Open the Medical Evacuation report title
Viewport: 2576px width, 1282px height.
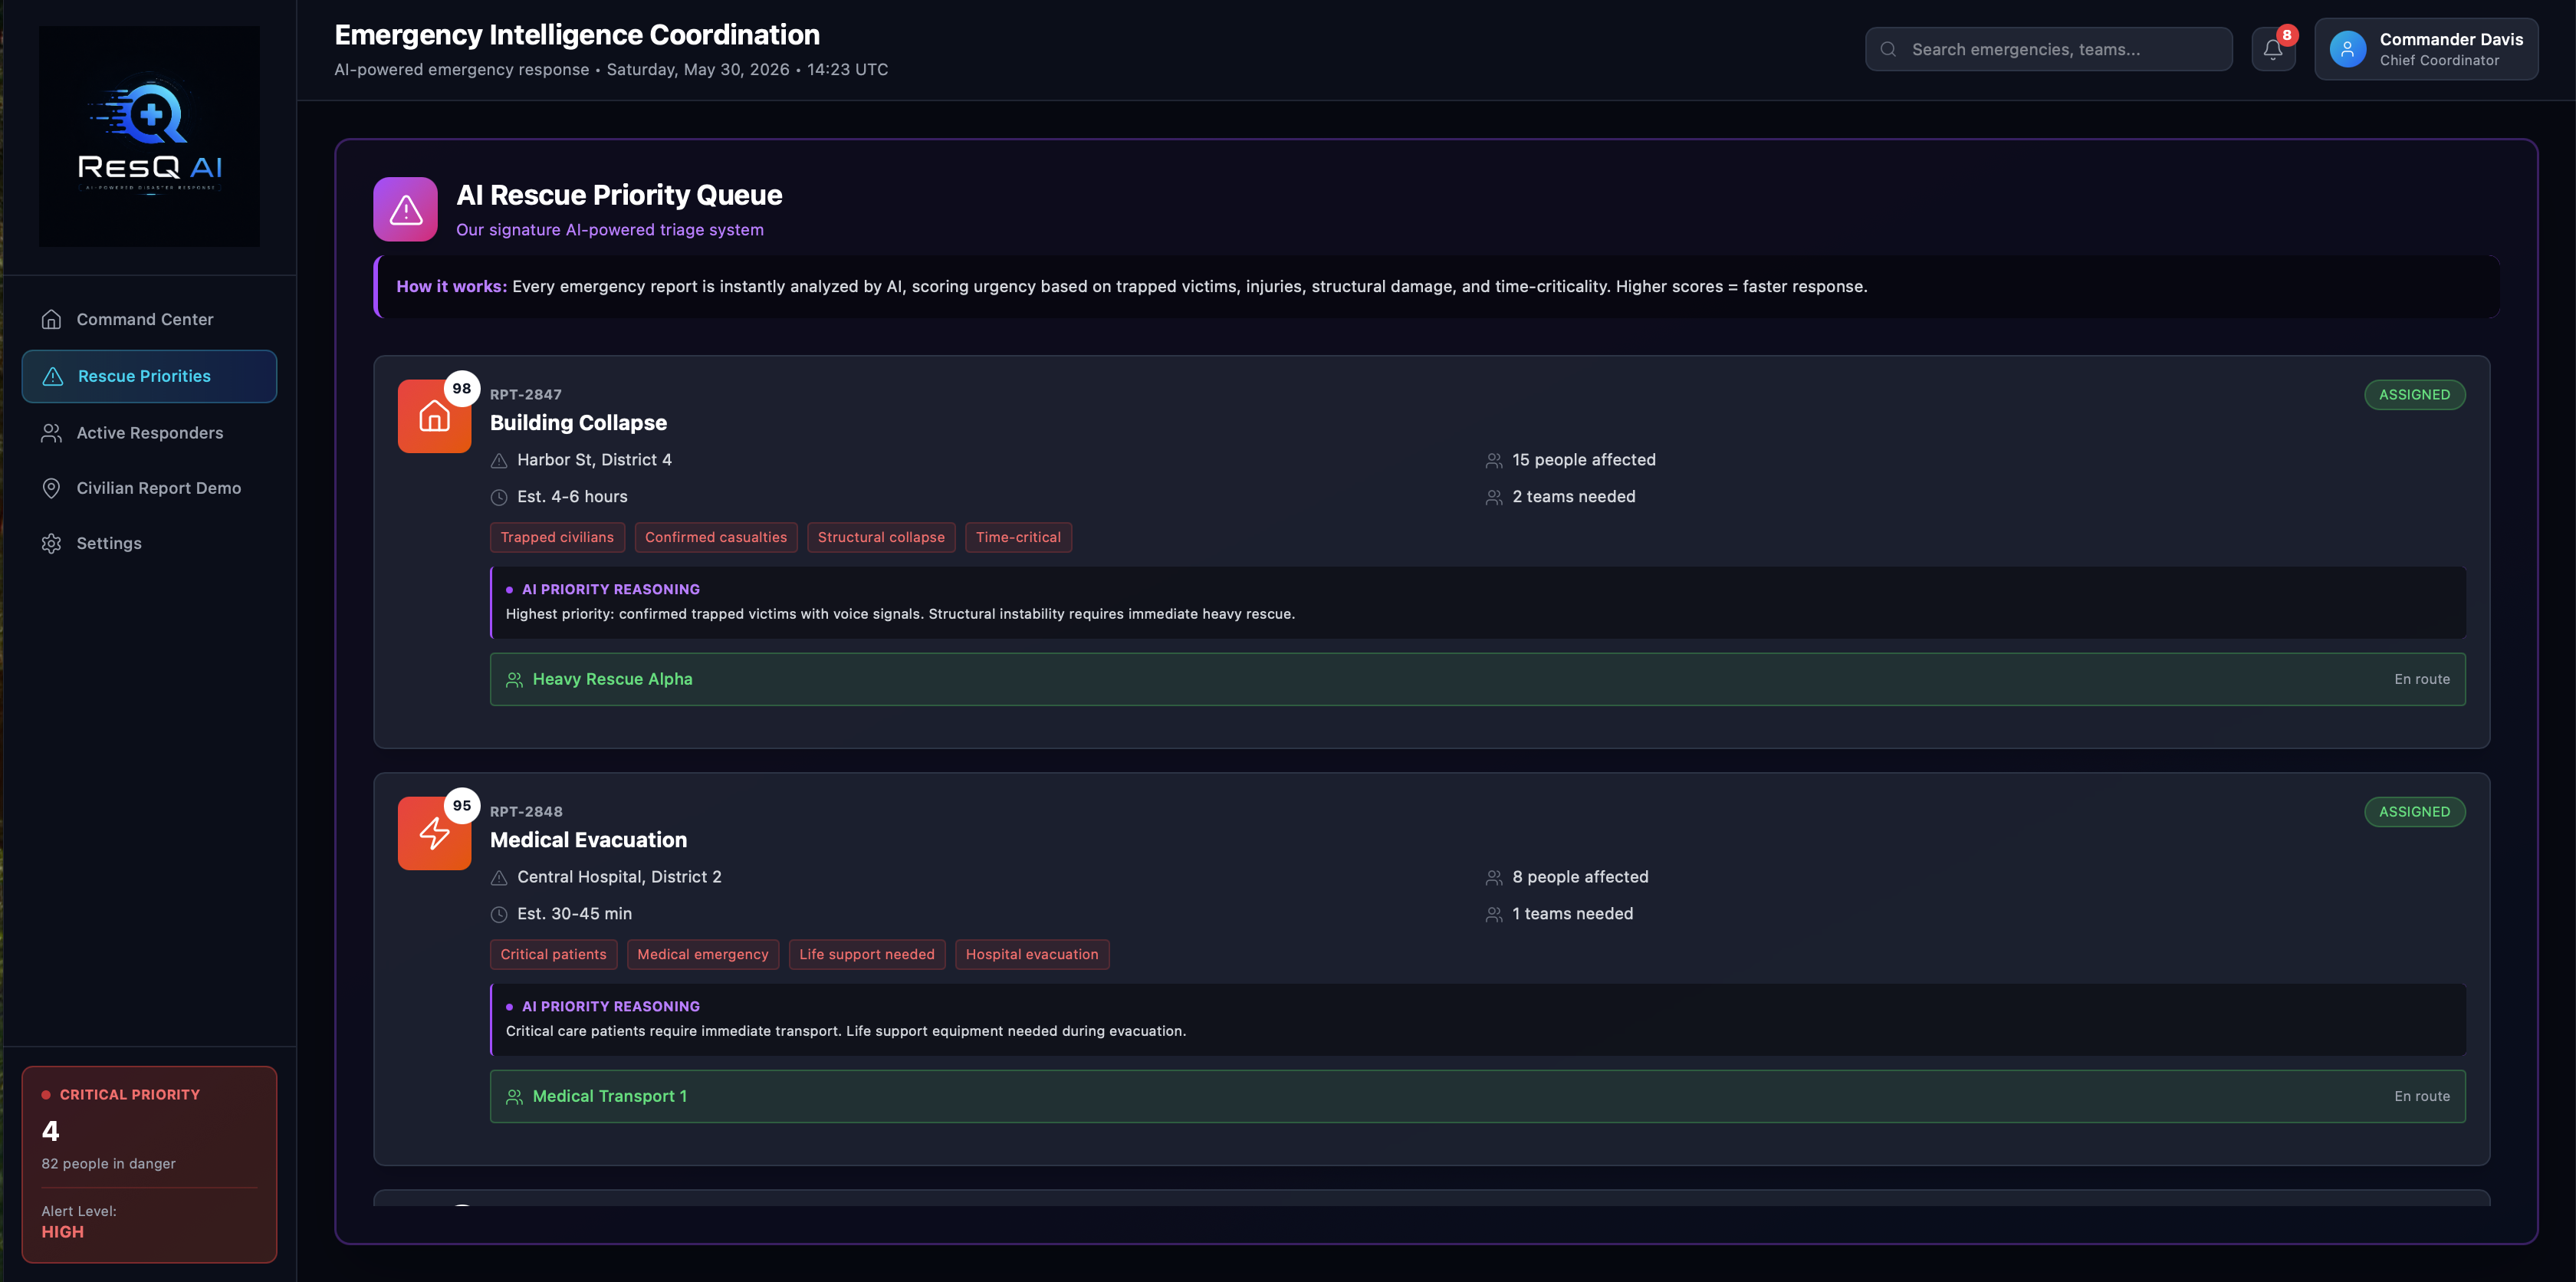(x=588, y=840)
